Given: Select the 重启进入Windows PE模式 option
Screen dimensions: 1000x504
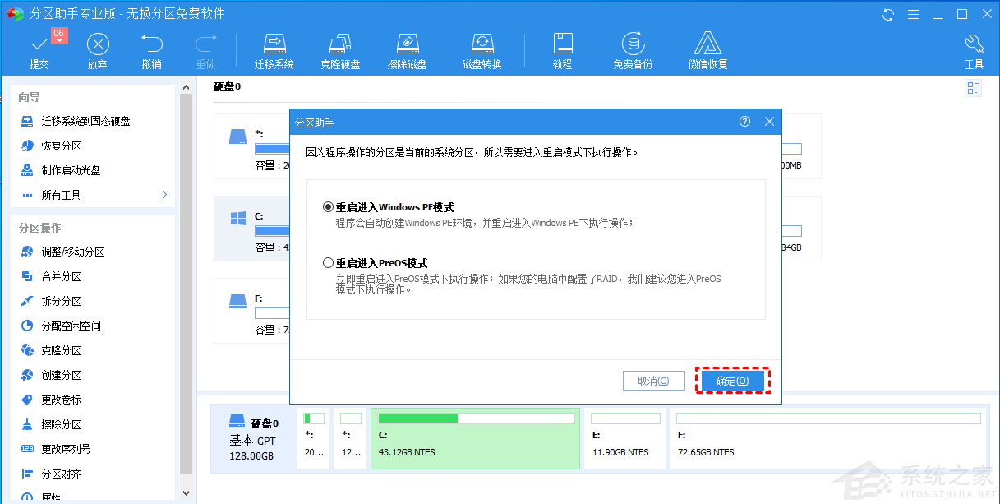Looking at the screenshot, I should click(x=328, y=206).
